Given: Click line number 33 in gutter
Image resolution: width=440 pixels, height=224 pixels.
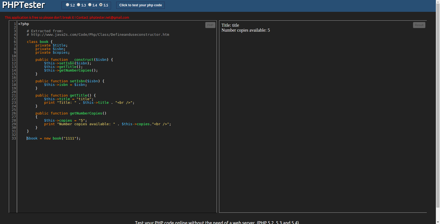Looking at the screenshot, I should tap(14, 138).
